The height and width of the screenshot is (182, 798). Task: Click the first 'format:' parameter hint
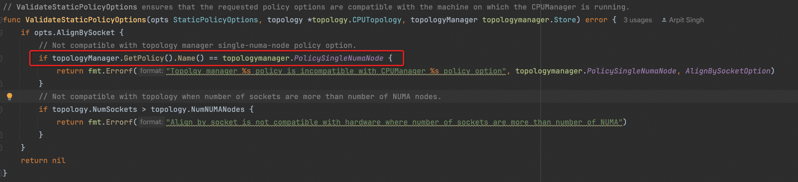151,71
